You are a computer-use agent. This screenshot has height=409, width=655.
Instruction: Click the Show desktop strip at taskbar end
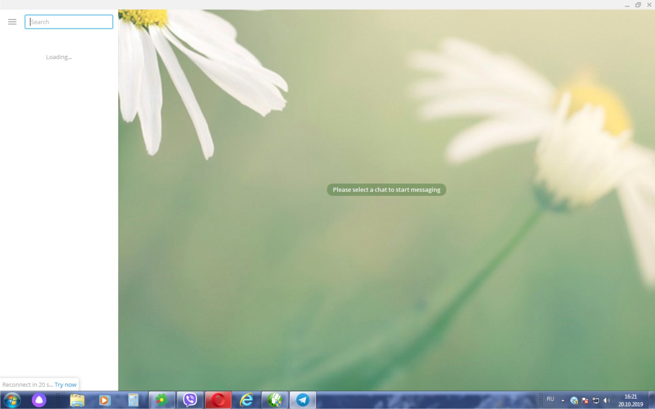point(652,400)
